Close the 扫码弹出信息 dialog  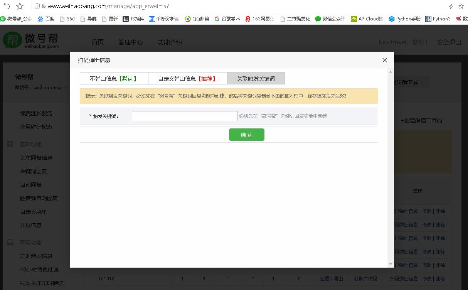384,60
